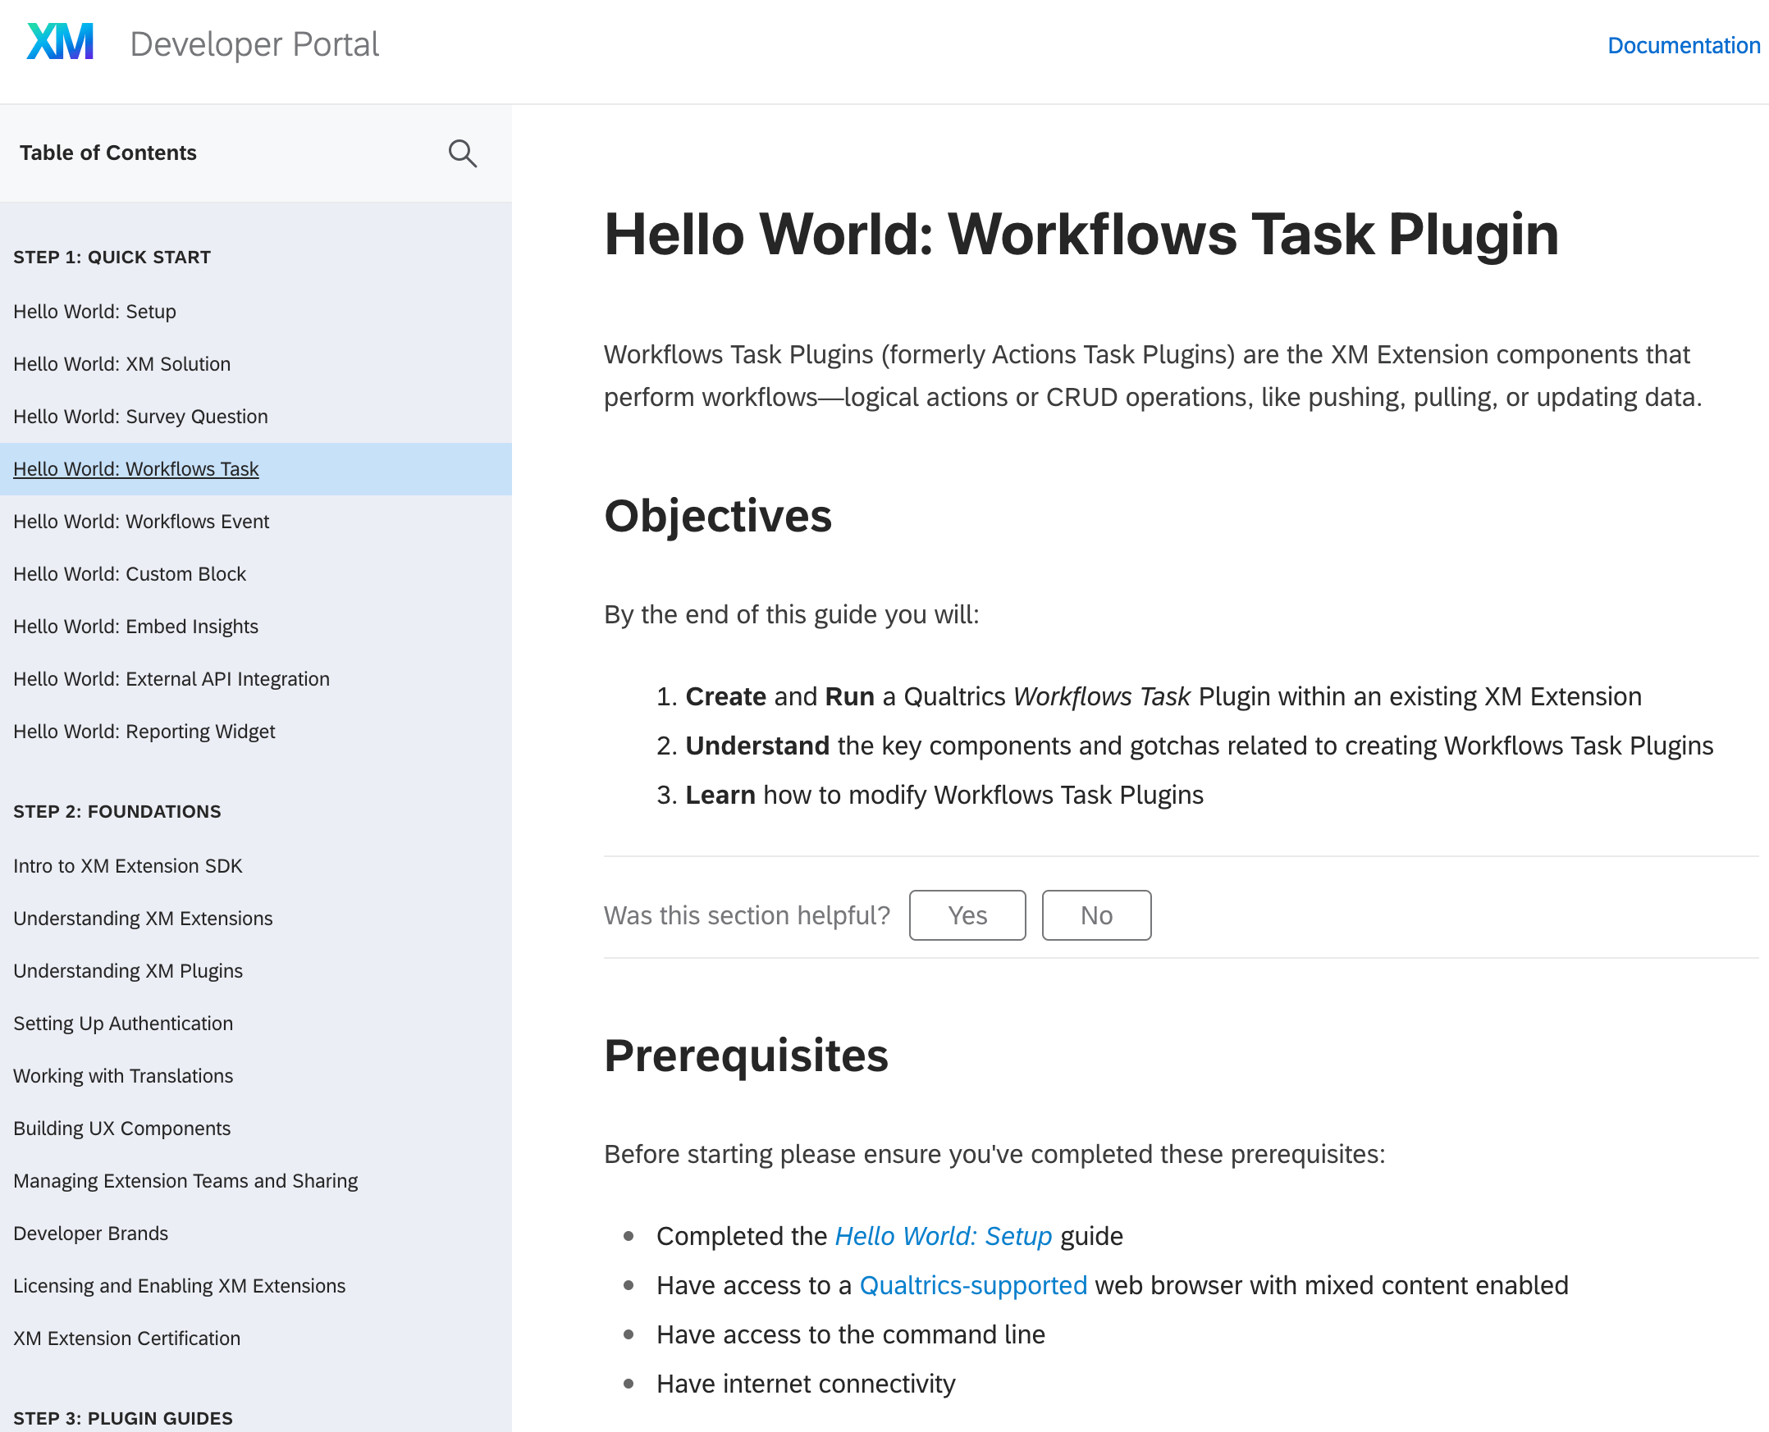Click the XM logo icon
The height and width of the screenshot is (1432, 1769).
click(x=60, y=43)
